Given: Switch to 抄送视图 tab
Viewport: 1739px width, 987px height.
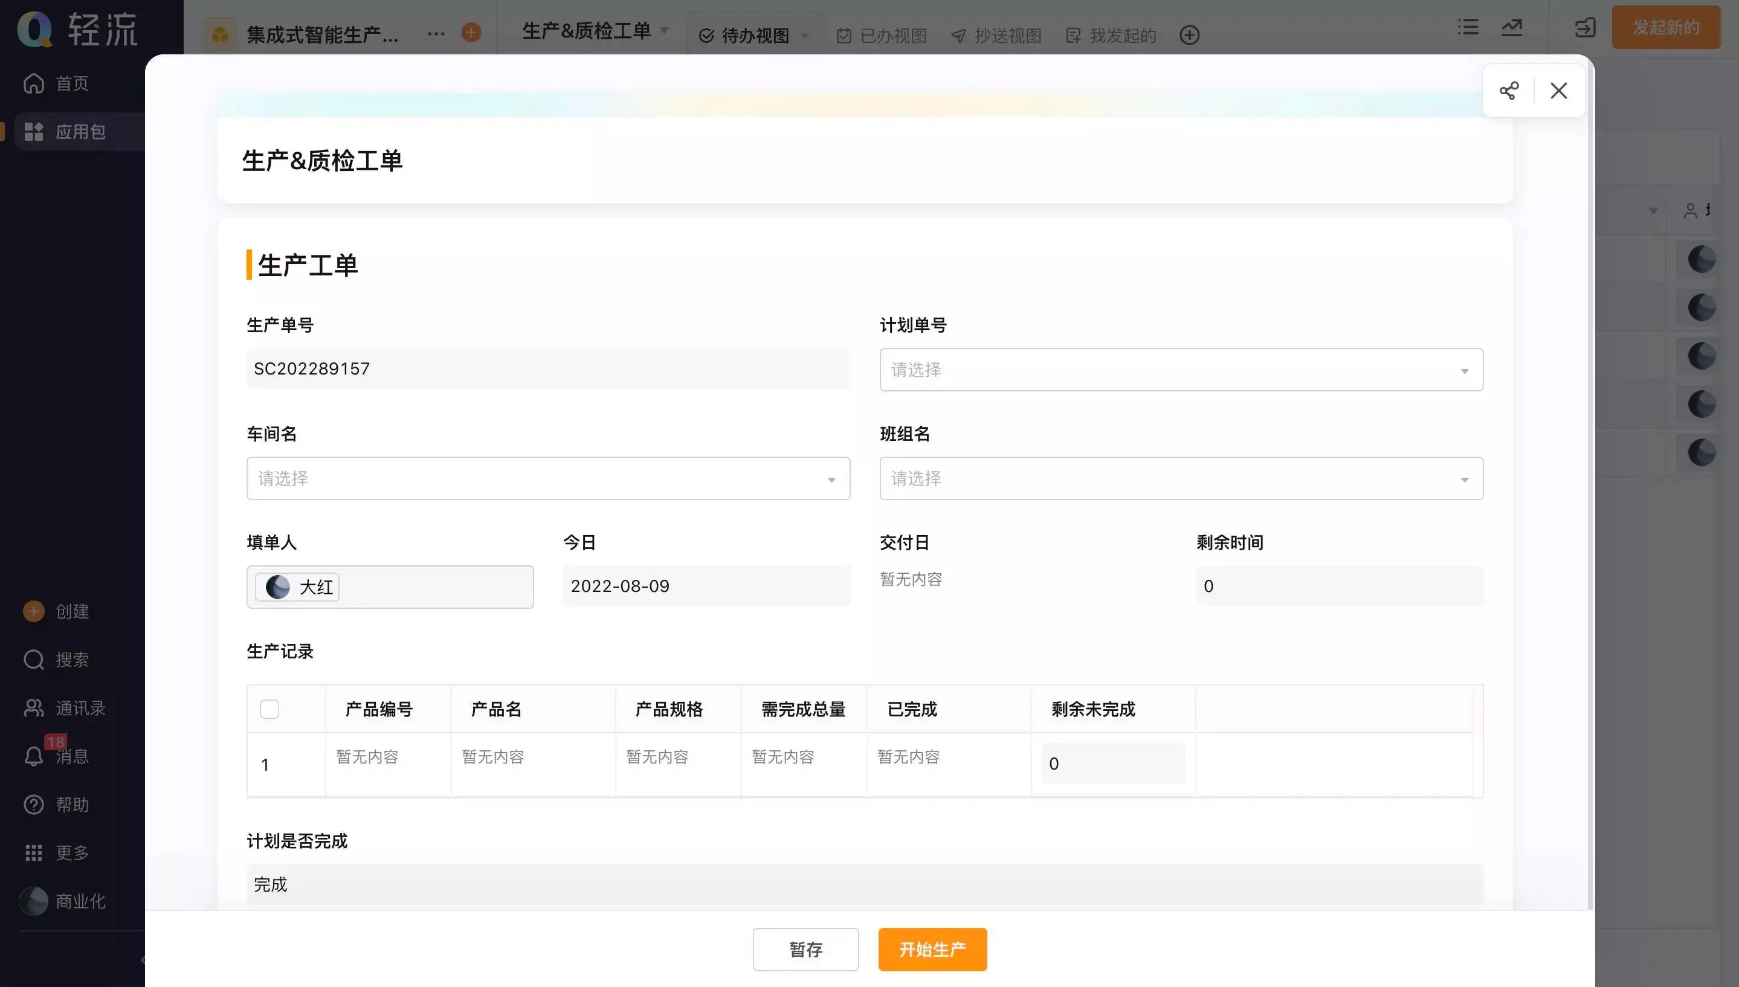Looking at the screenshot, I should coord(996,35).
